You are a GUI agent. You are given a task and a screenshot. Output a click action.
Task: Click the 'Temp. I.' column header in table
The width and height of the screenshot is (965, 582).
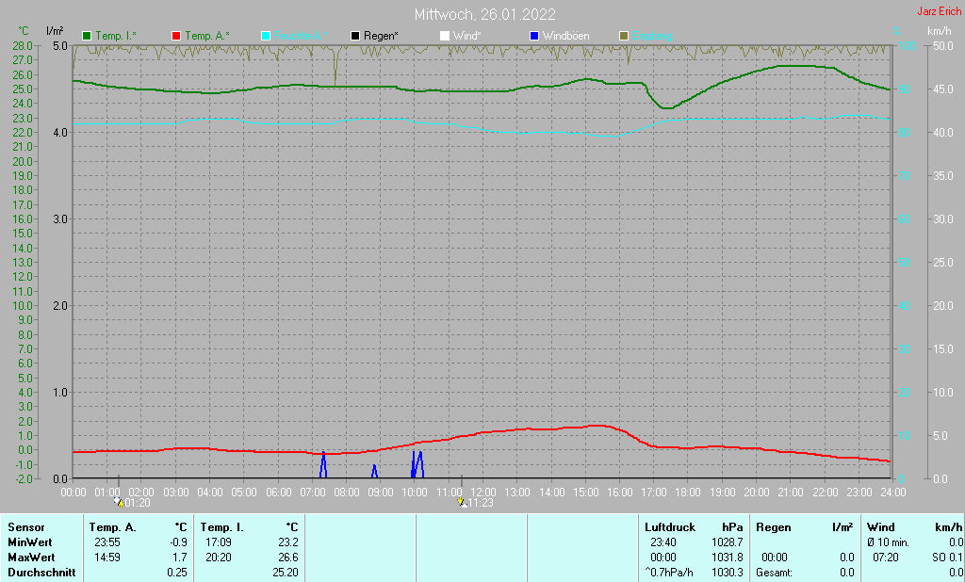pos(221,527)
